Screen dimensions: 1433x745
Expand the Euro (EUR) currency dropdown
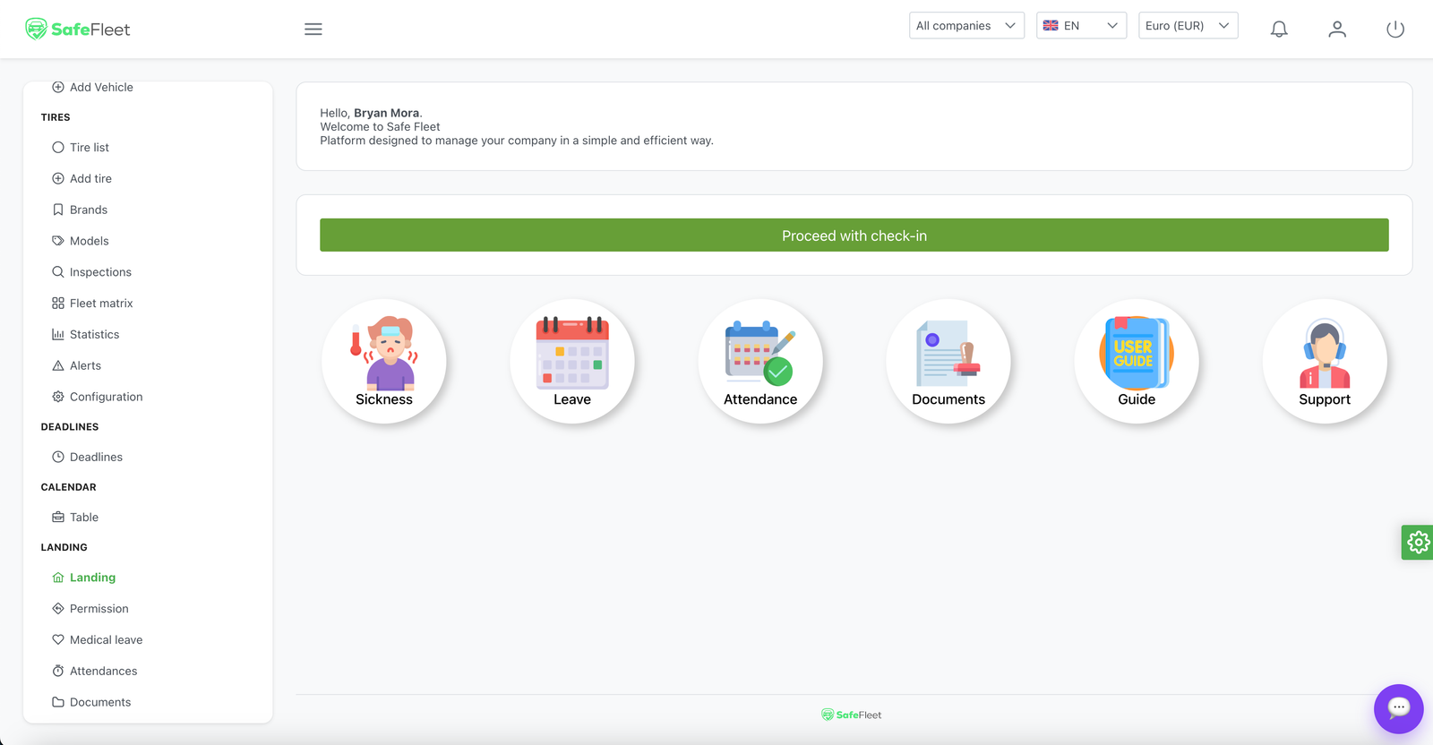(x=1188, y=26)
